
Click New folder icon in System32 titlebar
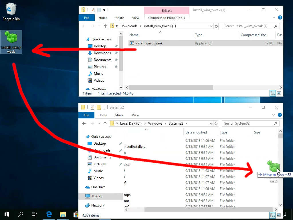tap(99, 107)
